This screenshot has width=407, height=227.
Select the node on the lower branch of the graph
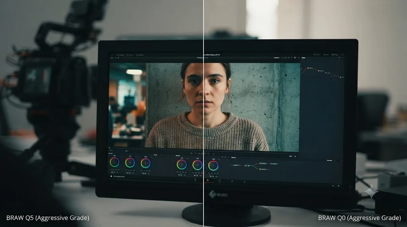pyautogui.click(x=263, y=169)
